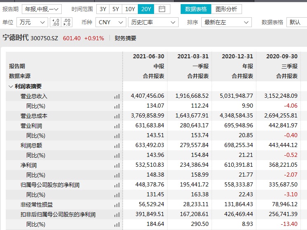Select 5Y time range
The height and width of the screenshot is (230, 307).
click(116, 9)
